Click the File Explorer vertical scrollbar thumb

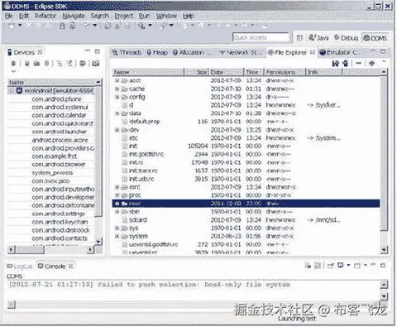pyautogui.click(x=384, y=154)
